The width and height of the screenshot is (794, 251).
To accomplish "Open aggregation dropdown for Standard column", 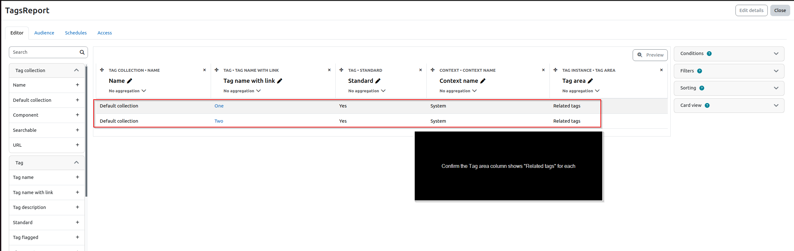I will 367,91.
